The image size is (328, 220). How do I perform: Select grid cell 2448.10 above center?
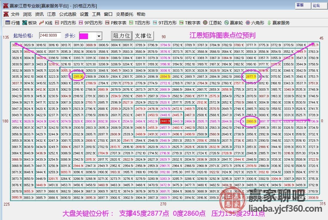[x=165, y=115]
